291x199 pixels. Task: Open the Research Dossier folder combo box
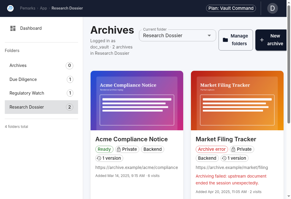click(178, 35)
